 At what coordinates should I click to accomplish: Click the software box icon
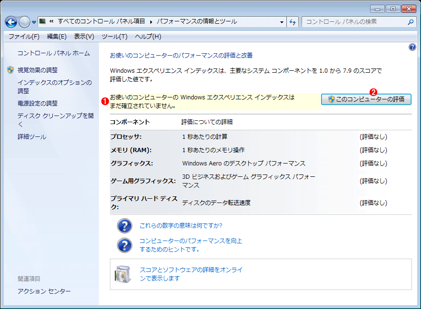123,274
